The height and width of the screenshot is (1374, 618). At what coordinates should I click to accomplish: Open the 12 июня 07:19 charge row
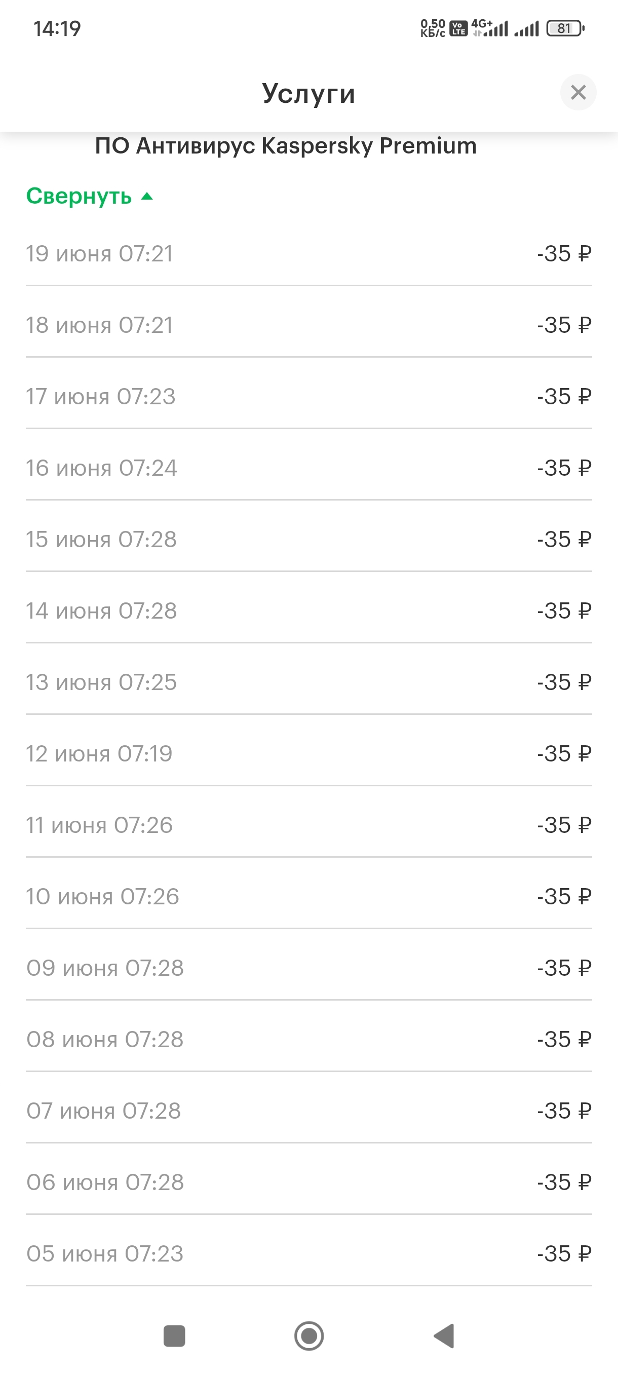[308, 754]
